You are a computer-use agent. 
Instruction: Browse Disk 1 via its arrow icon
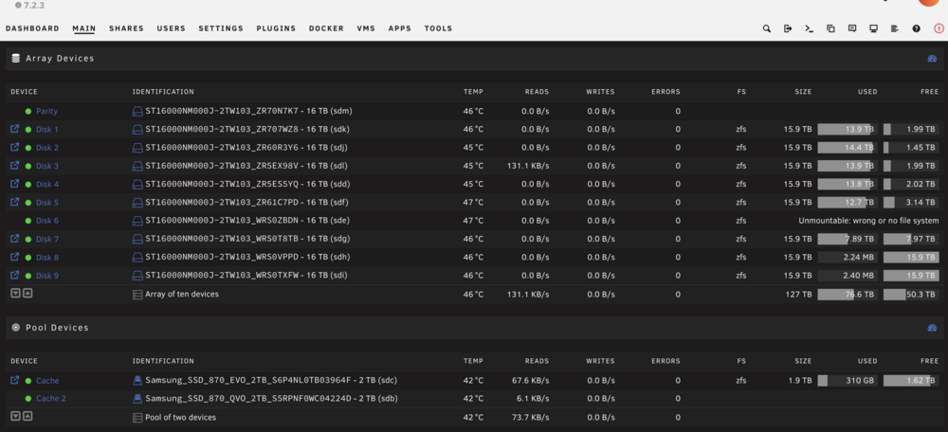15,129
